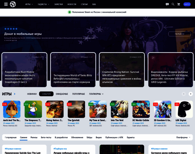Click the site logo icon

click(13, 4)
